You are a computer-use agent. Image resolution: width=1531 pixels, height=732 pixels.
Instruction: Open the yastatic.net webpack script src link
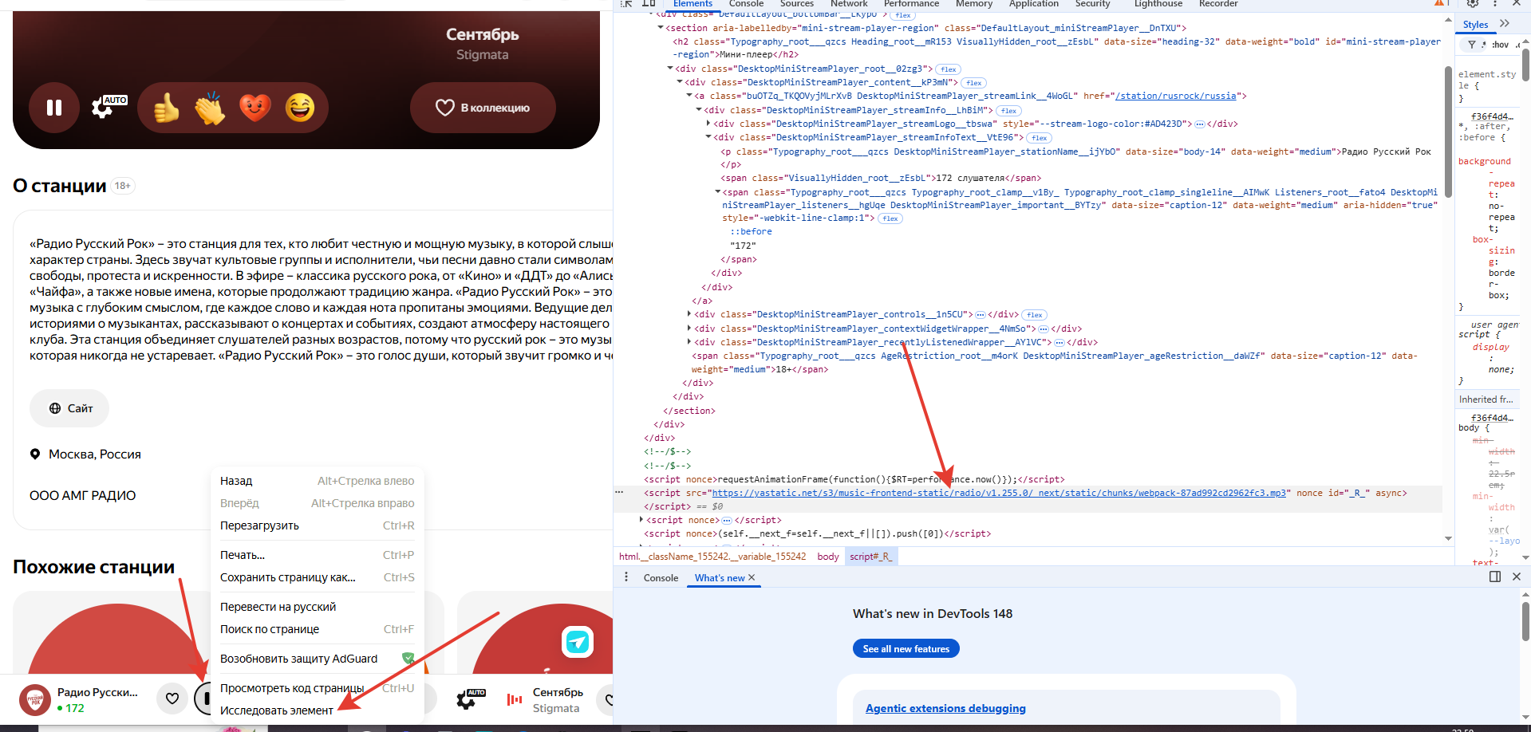pos(999,493)
